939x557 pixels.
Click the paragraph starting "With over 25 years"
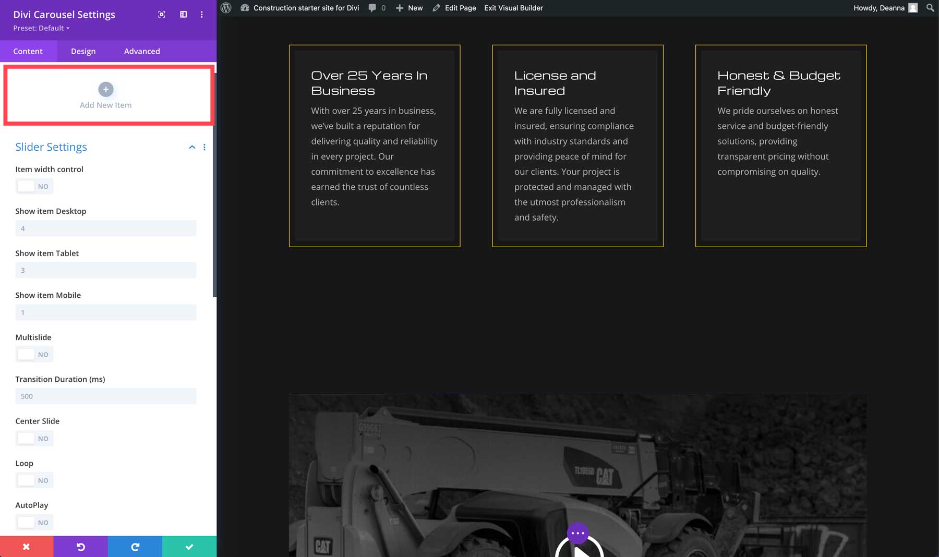(x=375, y=156)
